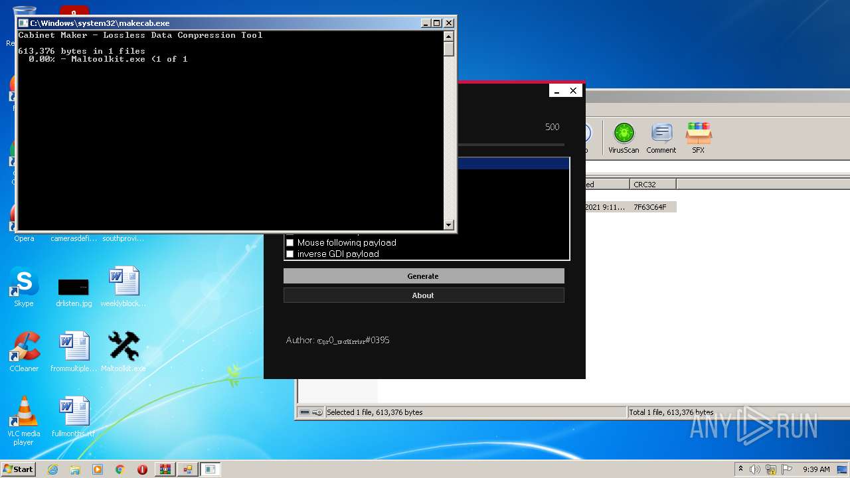Click the key icon in WinRAR status bar
Viewport: 850px width, 478px height.
click(317, 412)
